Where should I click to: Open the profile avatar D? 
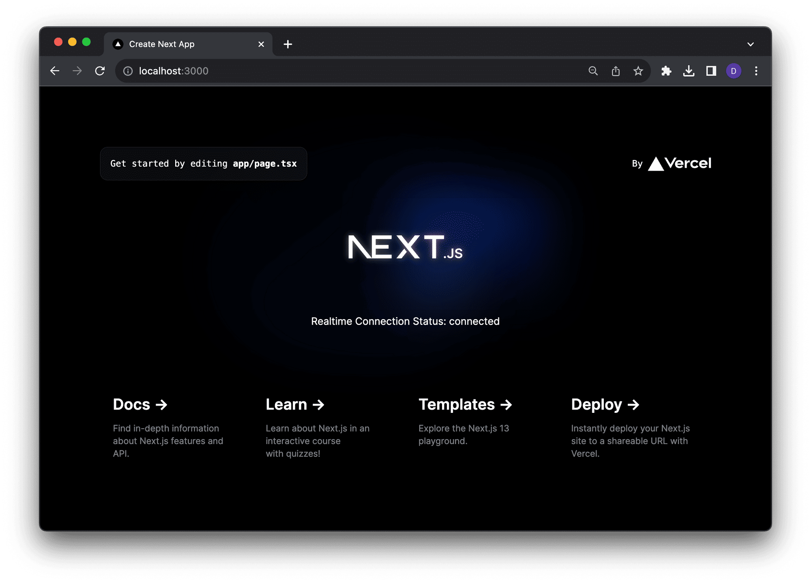(734, 71)
